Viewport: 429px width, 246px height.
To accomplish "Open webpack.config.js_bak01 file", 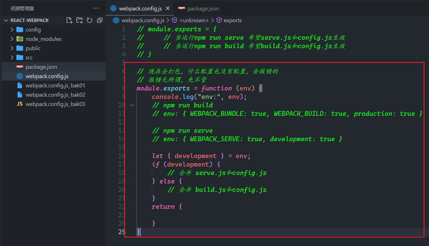I will [x=54, y=85].
